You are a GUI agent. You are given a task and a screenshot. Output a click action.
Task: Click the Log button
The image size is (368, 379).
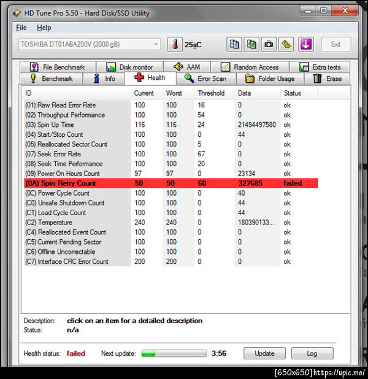click(x=312, y=353)
